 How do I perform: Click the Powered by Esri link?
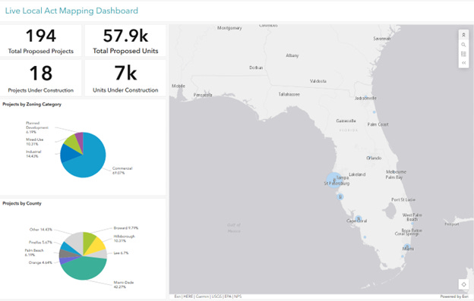click(454, 296)
